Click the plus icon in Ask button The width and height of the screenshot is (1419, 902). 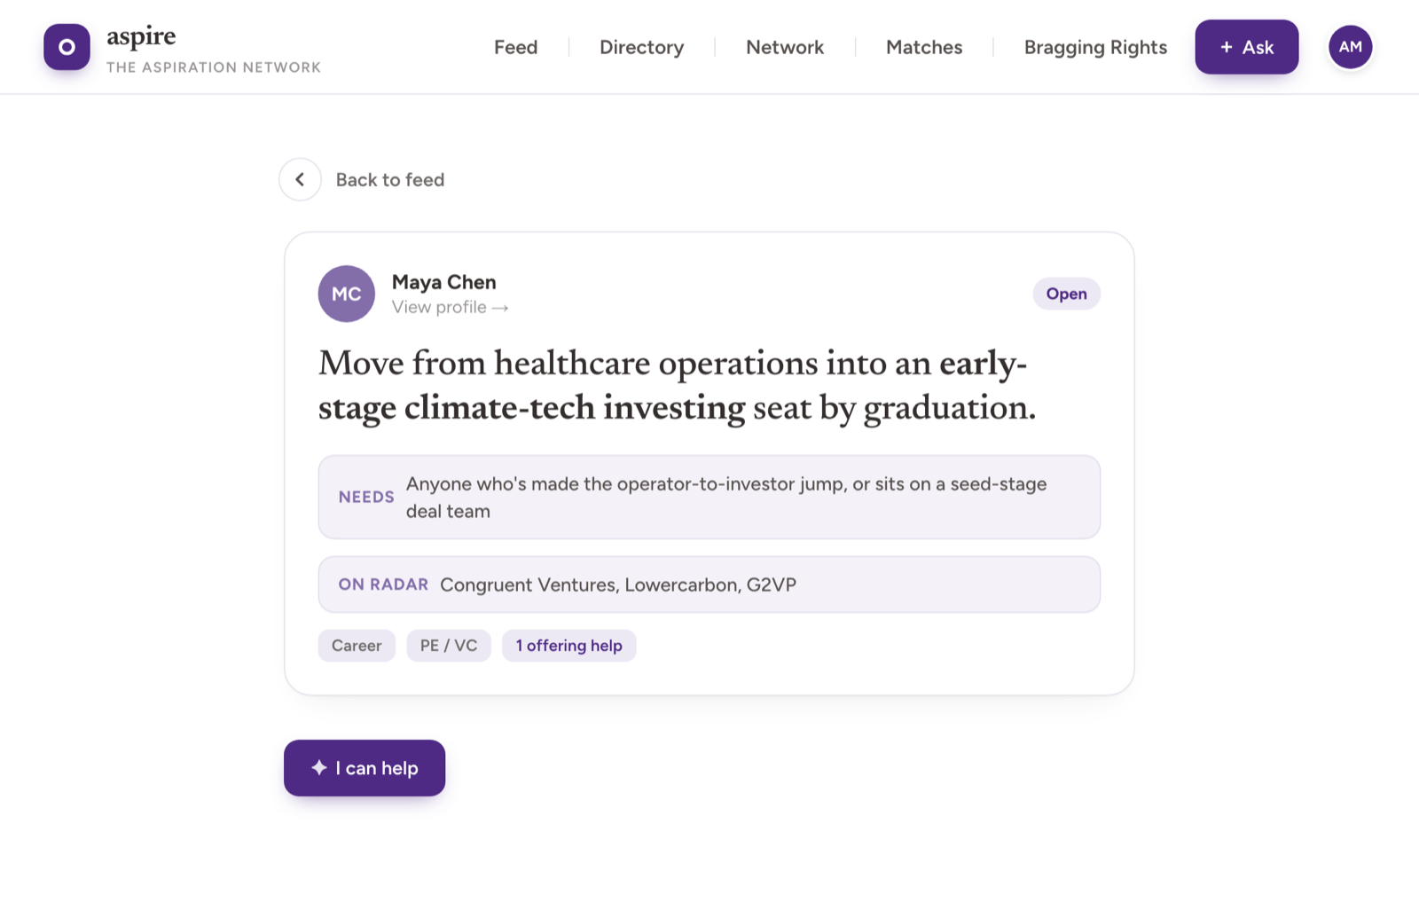pos(1227,47)
